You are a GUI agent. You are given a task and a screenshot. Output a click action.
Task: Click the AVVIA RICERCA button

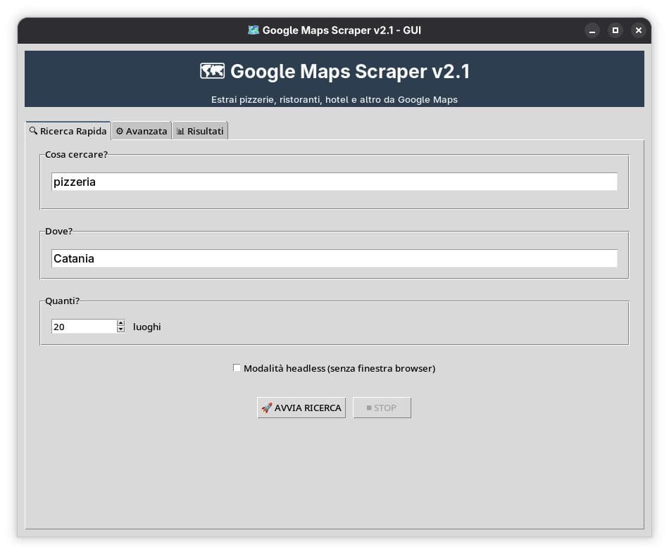click(301, 408)
